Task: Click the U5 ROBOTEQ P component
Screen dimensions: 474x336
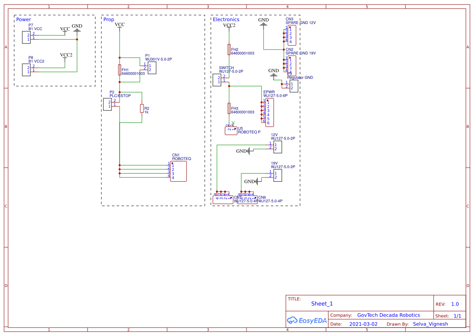Action: 231,130
